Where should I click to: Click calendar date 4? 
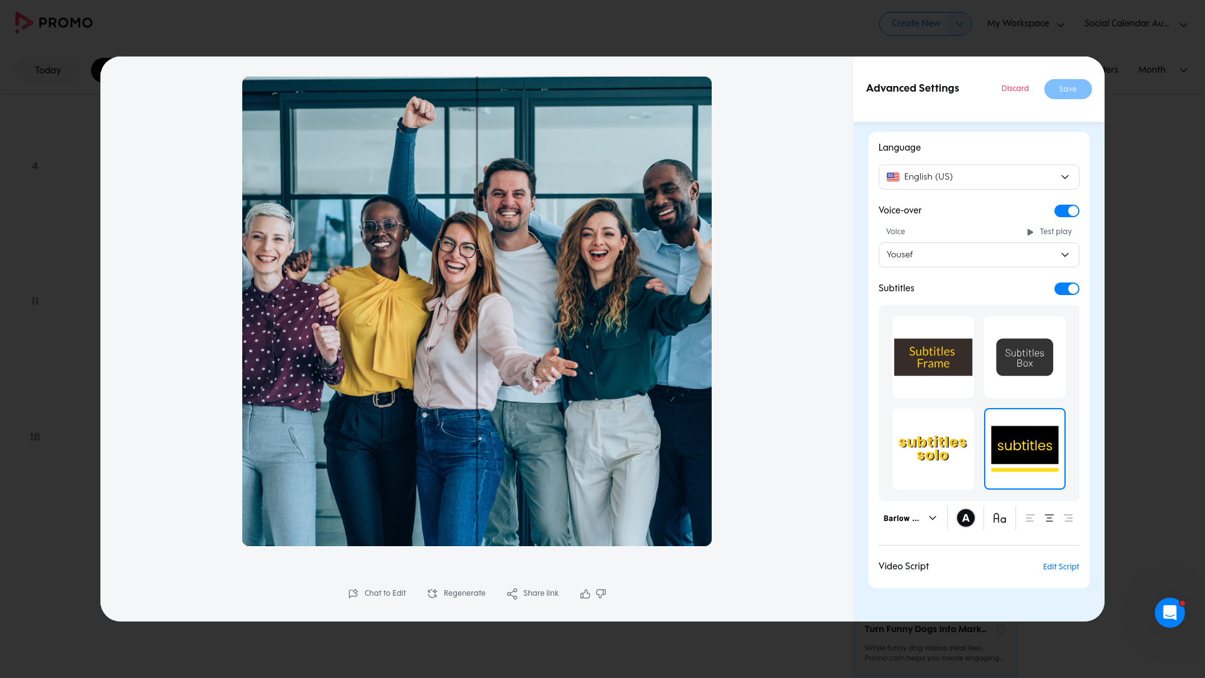coord(35,166)
